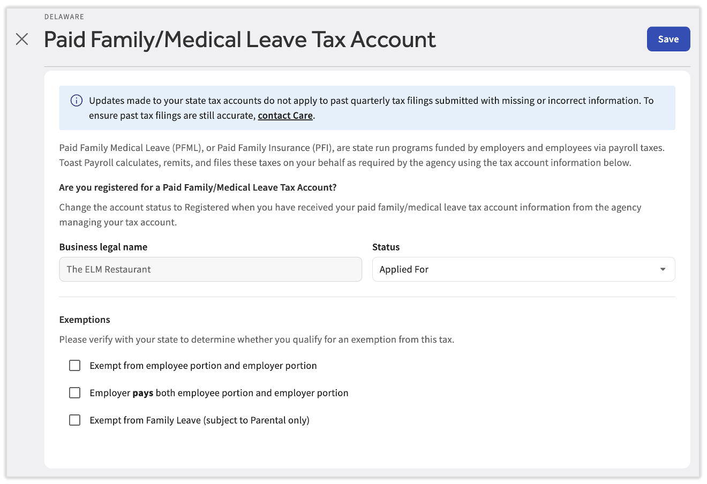This screenshot has height=484, width=707.
Task: Click the 'Please verify with your state' text
Action: [x=257, y=339]
